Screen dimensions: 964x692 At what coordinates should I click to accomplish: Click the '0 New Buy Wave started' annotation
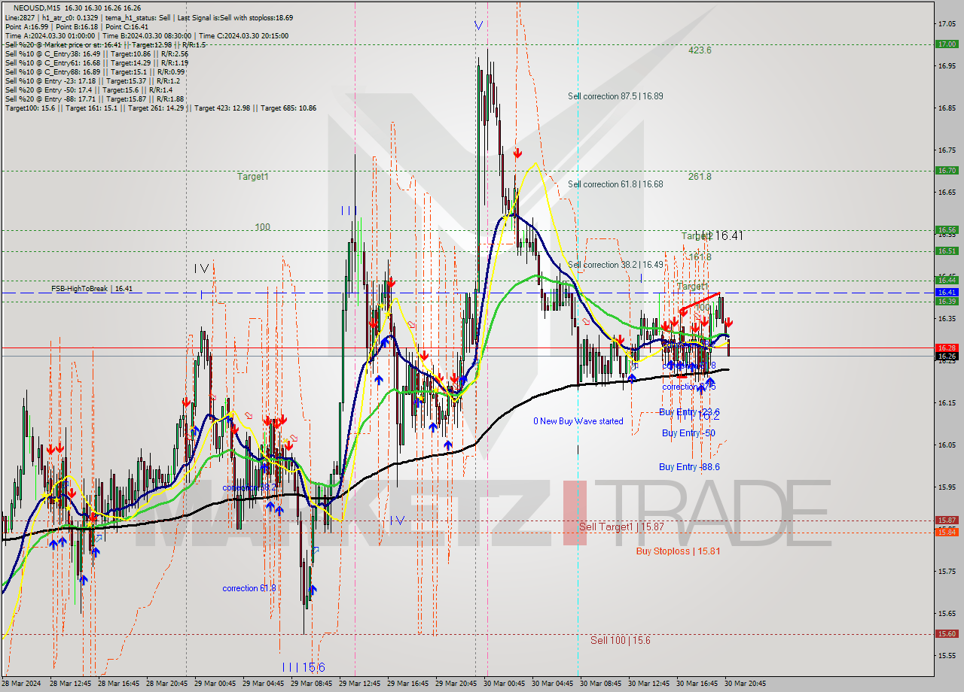(578, 421)
